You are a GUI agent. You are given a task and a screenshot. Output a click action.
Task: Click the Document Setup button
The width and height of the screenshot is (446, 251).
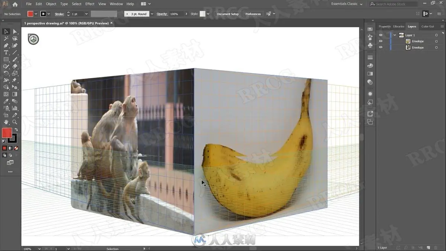point(228,14)
